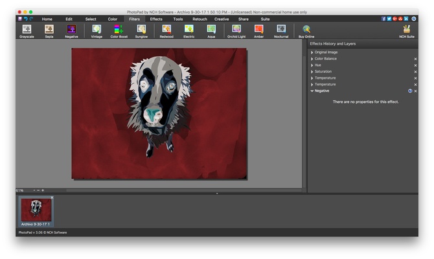
Task: Open the Tools tab
Action: pos(178,19)
